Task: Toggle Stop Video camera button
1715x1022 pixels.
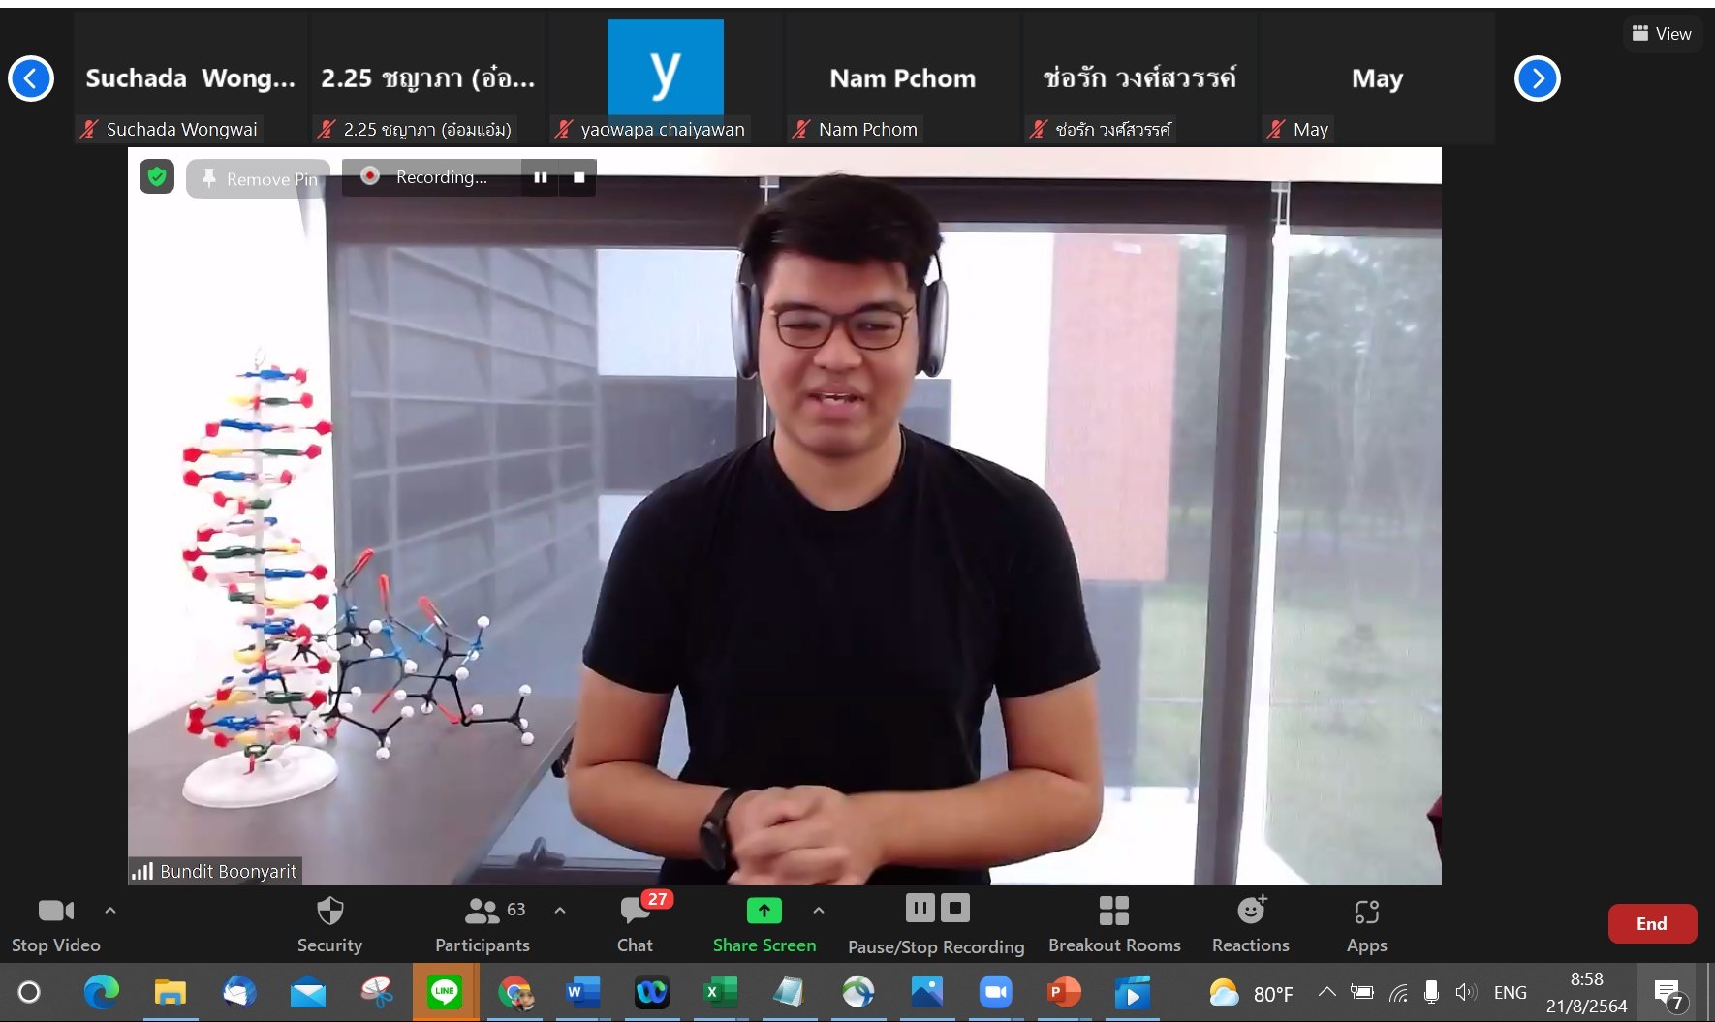Action: tap(55, 923)
